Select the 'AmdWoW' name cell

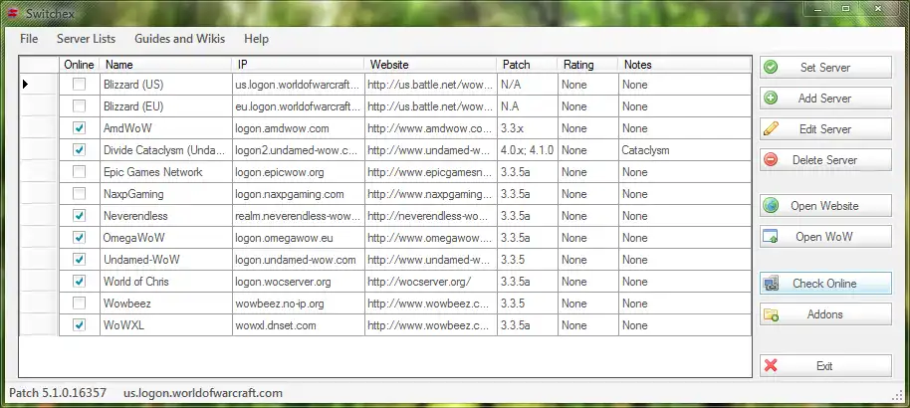[166, 128]
